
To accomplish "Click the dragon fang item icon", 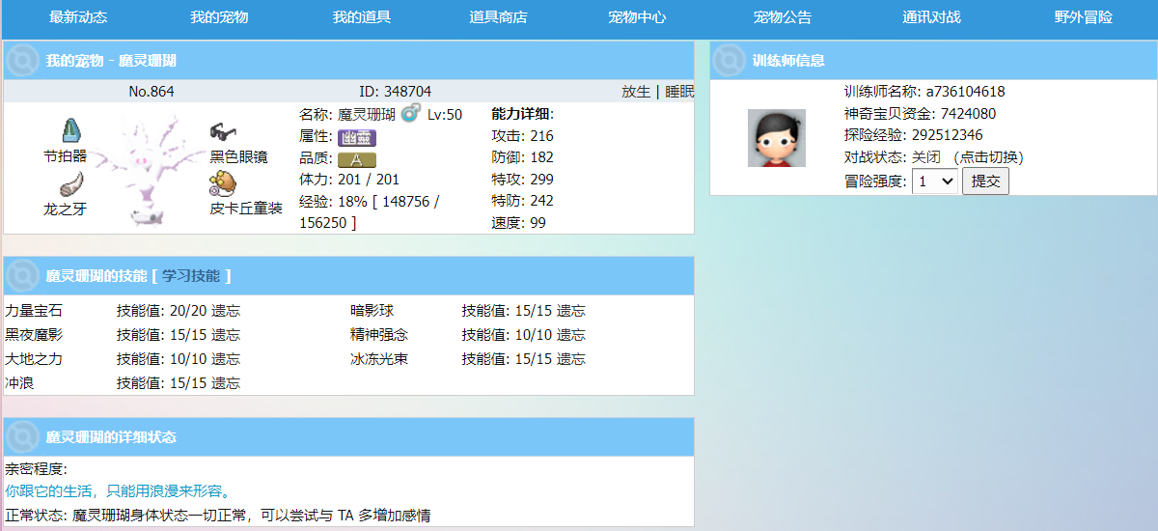I will click(x=71, y=184).
